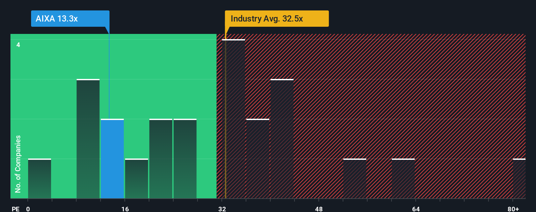536x212 pixels.
Task: Click the far-right 80+ bar
Action: point(519,178)
